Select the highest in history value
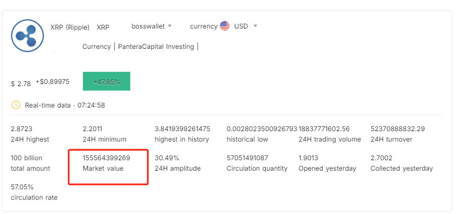This screenshot has width=456, height=214. pos(182,128)
